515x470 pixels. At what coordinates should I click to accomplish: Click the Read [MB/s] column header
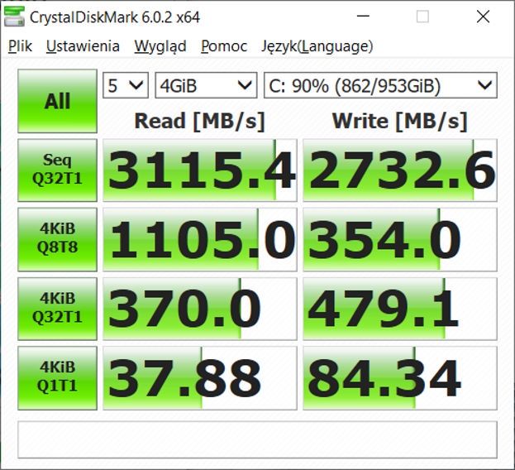click(x=200, y=122)
